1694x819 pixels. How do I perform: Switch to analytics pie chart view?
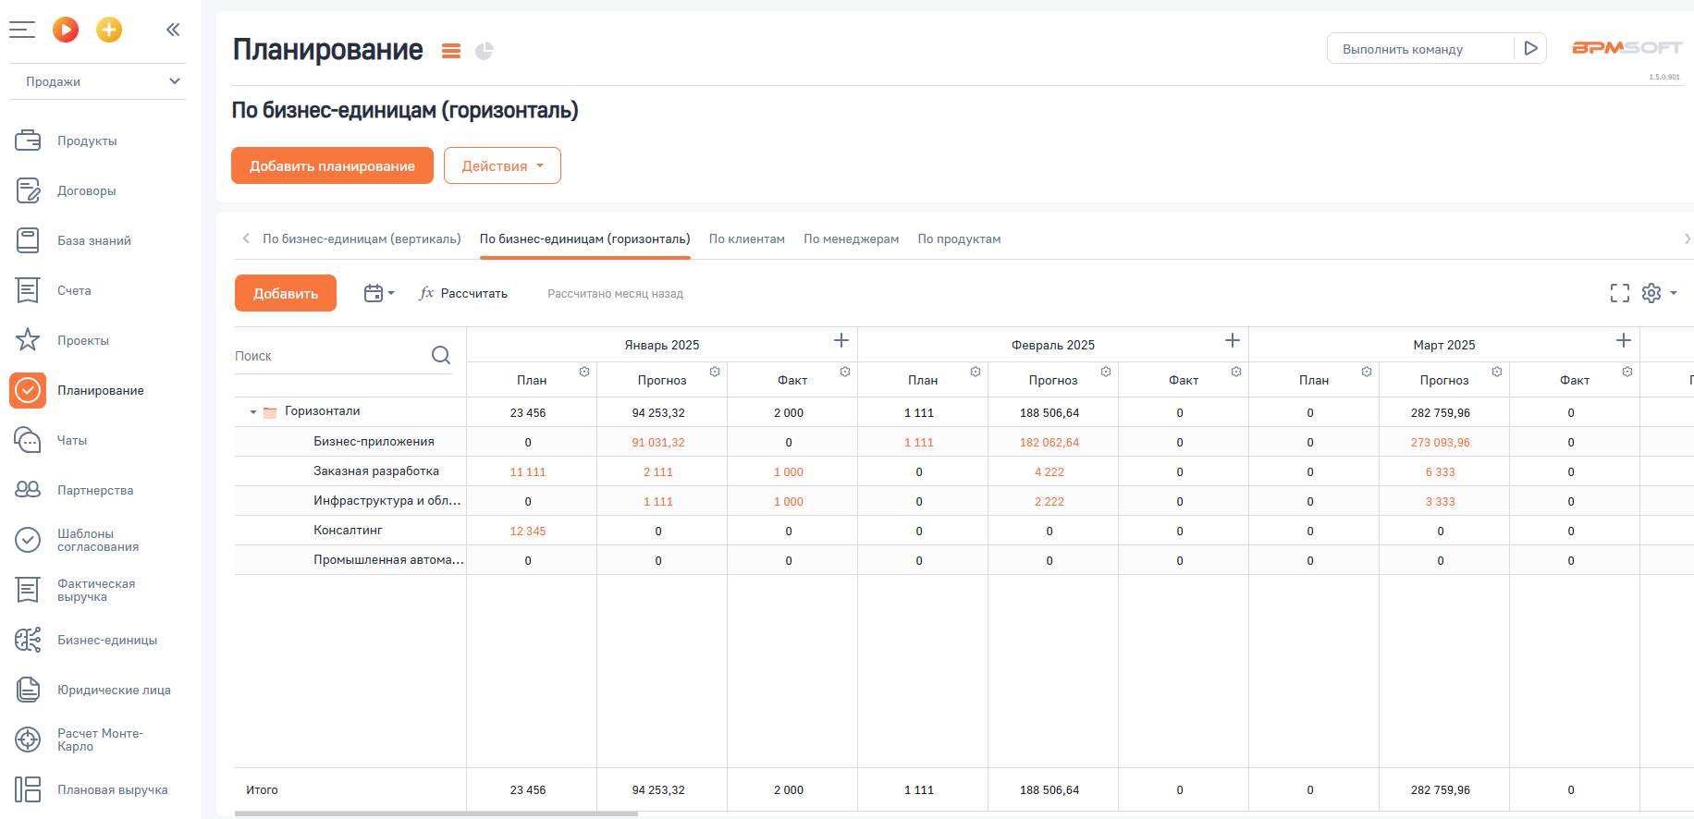[485, 51]
